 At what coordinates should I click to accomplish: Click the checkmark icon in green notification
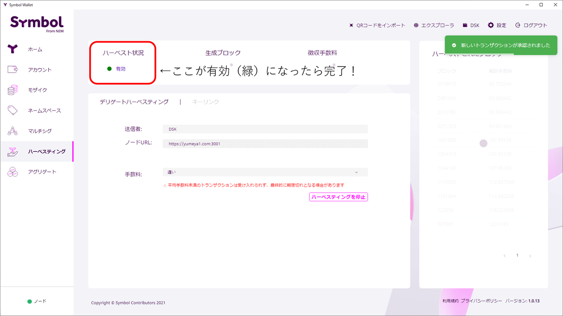[x=454, y=45]
